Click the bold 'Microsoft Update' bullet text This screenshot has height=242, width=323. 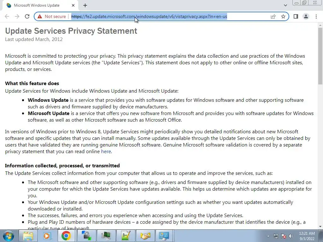tap(49, 113)
